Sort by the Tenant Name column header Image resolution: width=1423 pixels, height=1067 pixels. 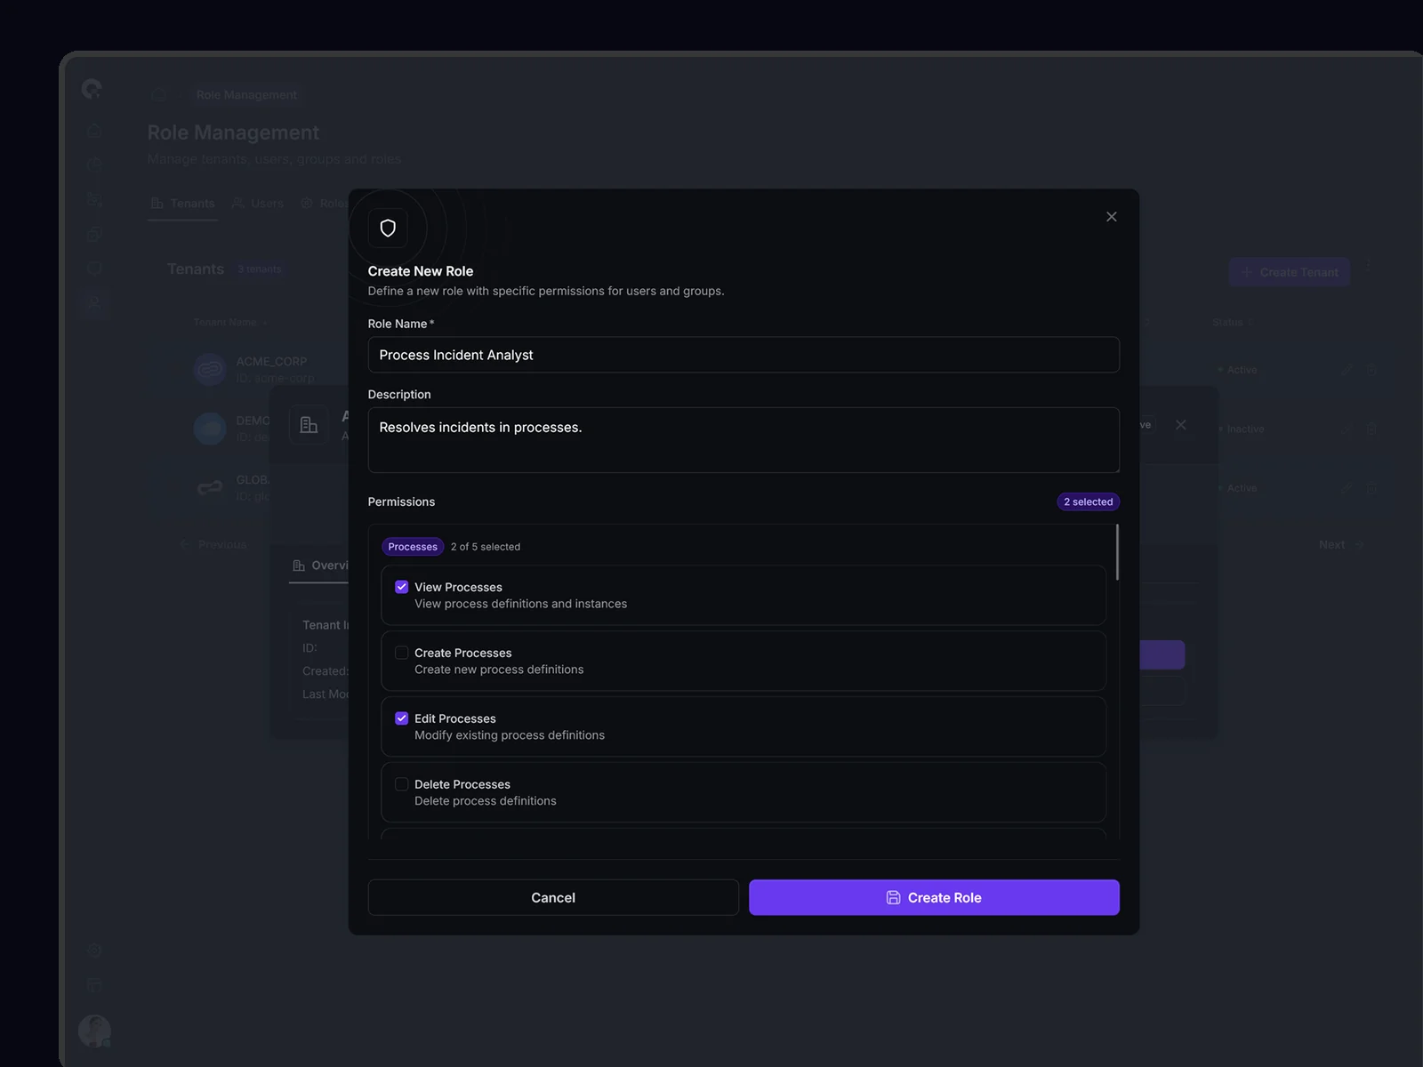point(226,323)
